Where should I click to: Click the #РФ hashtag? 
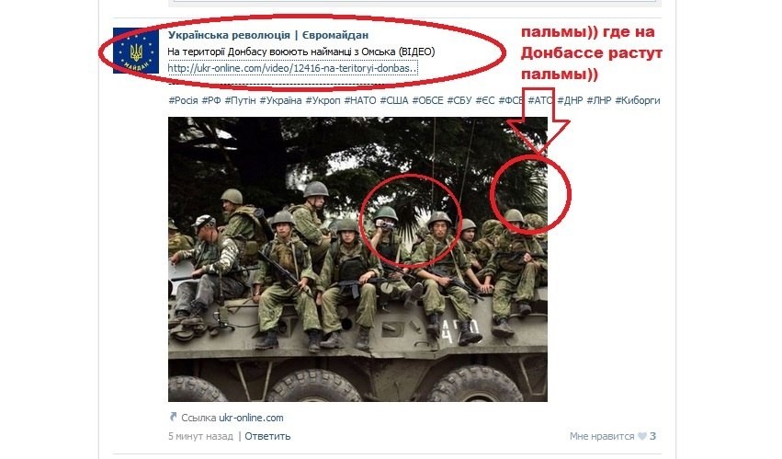click(x=211, y=100)
